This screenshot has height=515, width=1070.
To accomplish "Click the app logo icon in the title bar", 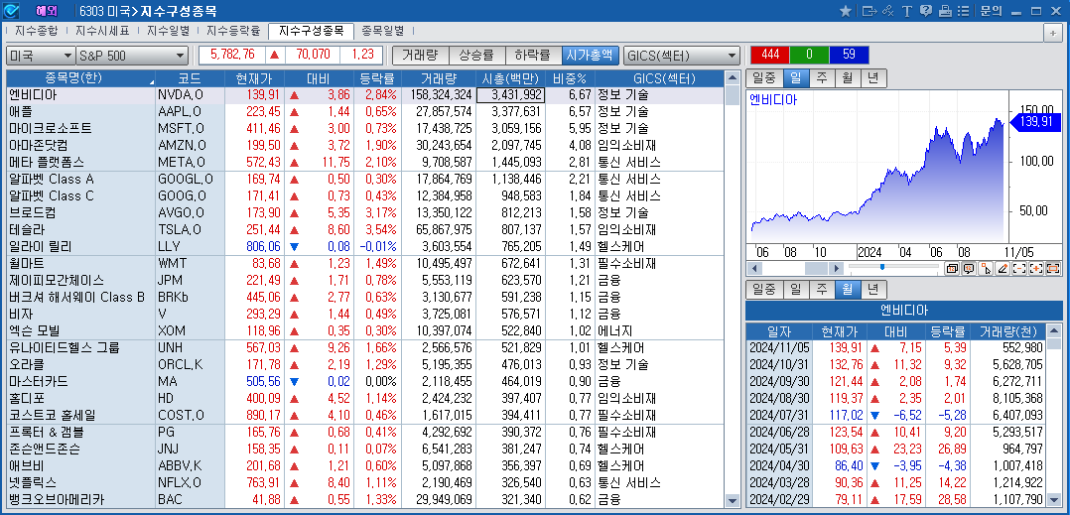I will point(11,10).
